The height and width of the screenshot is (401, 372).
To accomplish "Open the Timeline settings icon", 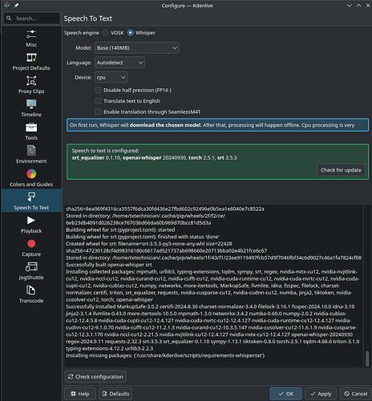I will pos(31,103).
